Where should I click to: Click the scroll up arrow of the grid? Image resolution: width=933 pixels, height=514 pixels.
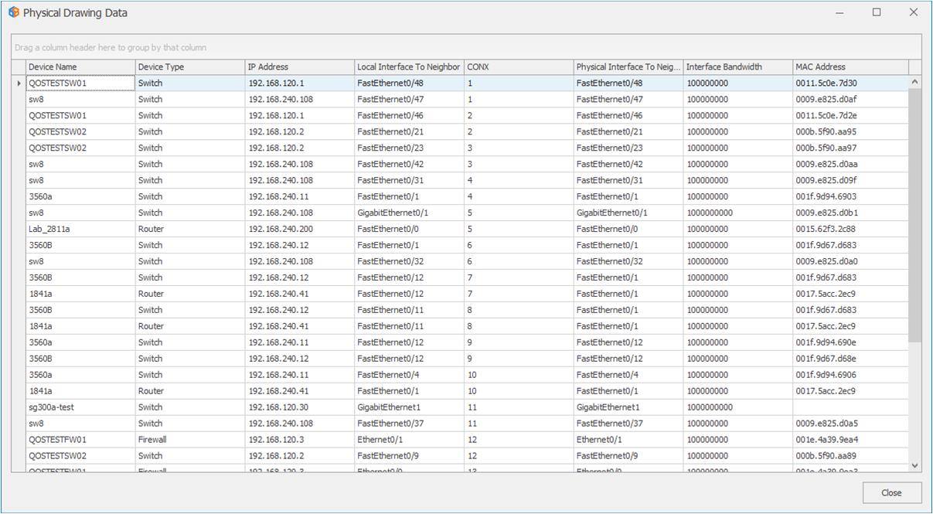coord(915,82)
